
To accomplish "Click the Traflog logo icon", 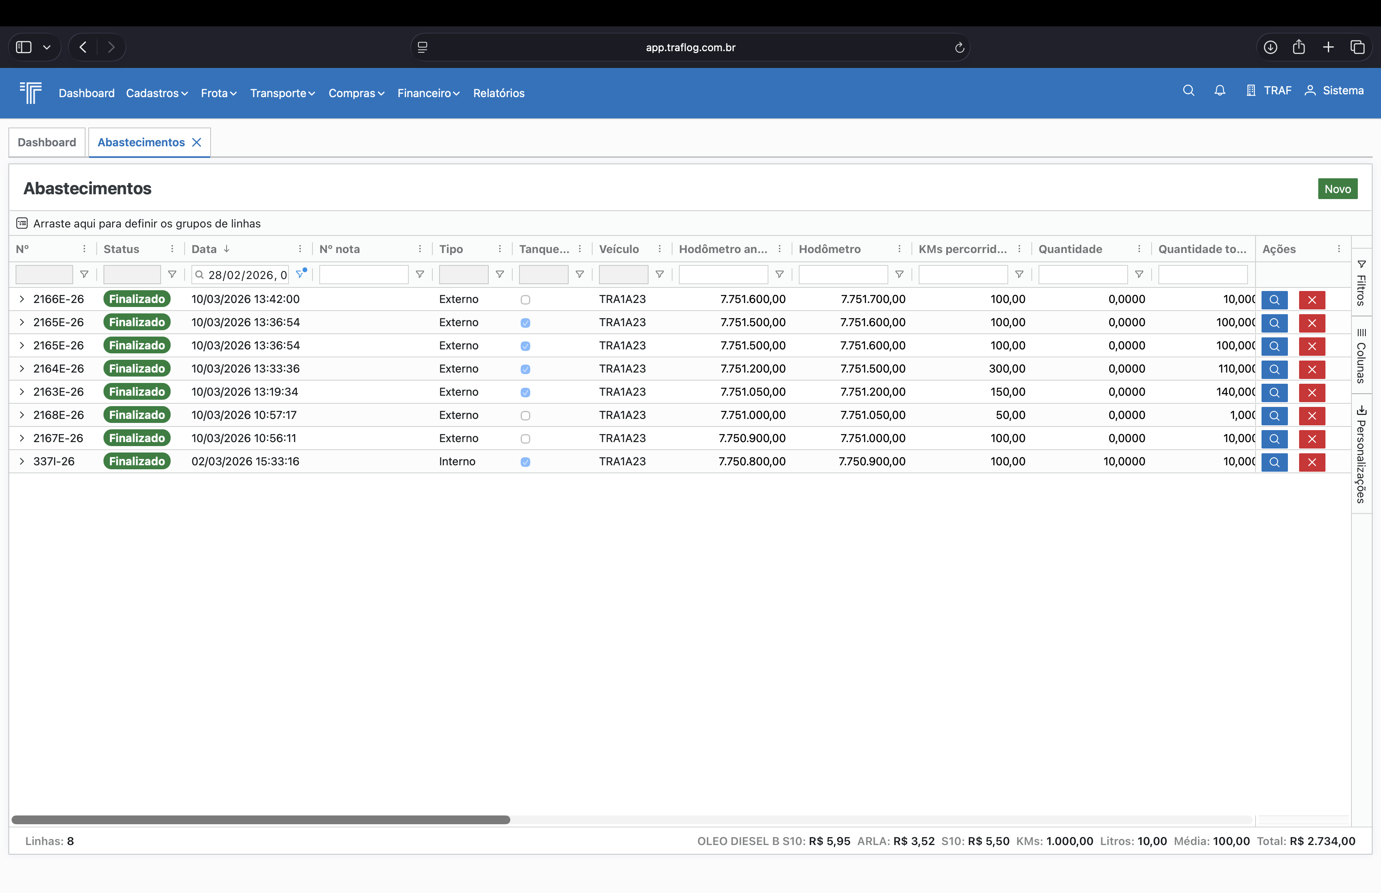I will [31, 93].
